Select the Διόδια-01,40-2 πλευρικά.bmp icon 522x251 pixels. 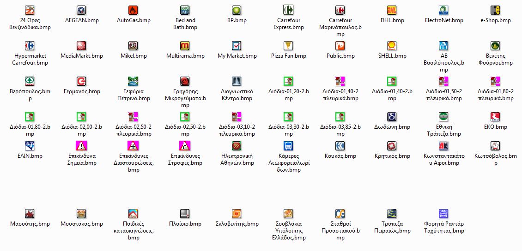pyautogui.click(x=340, y=82)
